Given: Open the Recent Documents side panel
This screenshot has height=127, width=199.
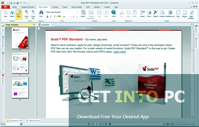Looking at the screenshot, I should point(3,61).
